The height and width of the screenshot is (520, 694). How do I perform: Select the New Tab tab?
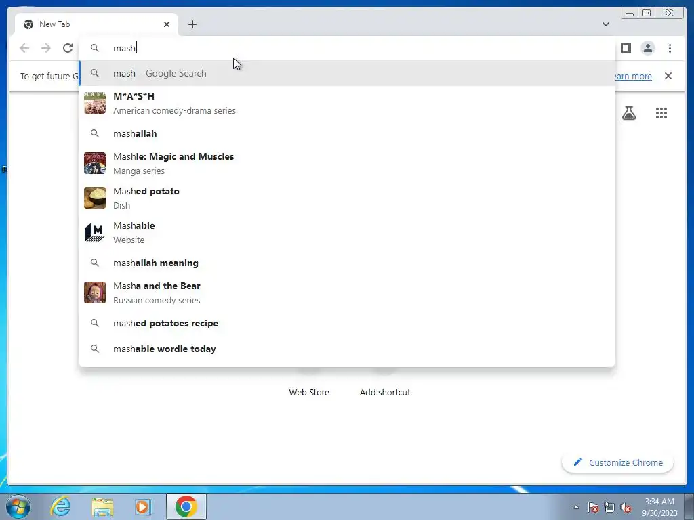pyautogui.click(x=96, y=24)
